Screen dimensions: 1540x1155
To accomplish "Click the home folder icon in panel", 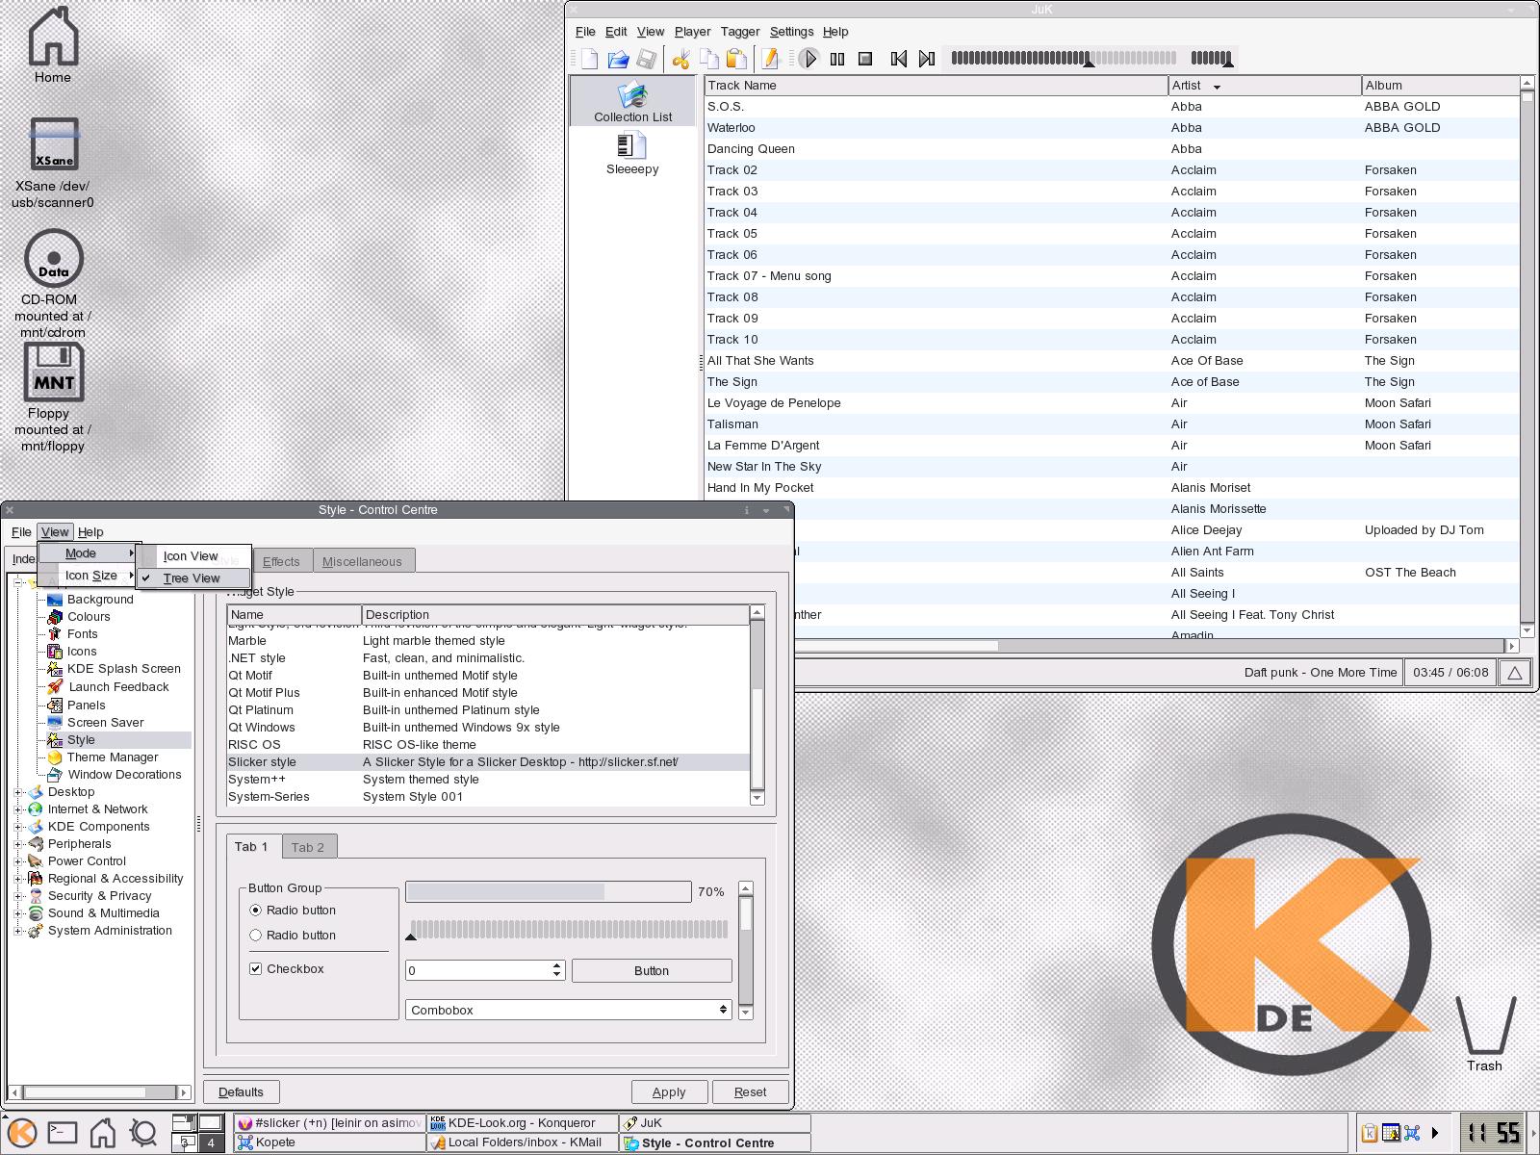I will tap(103, 1133).
